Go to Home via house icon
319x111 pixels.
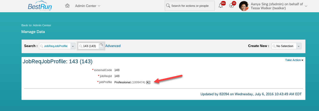tap(67, 6)
